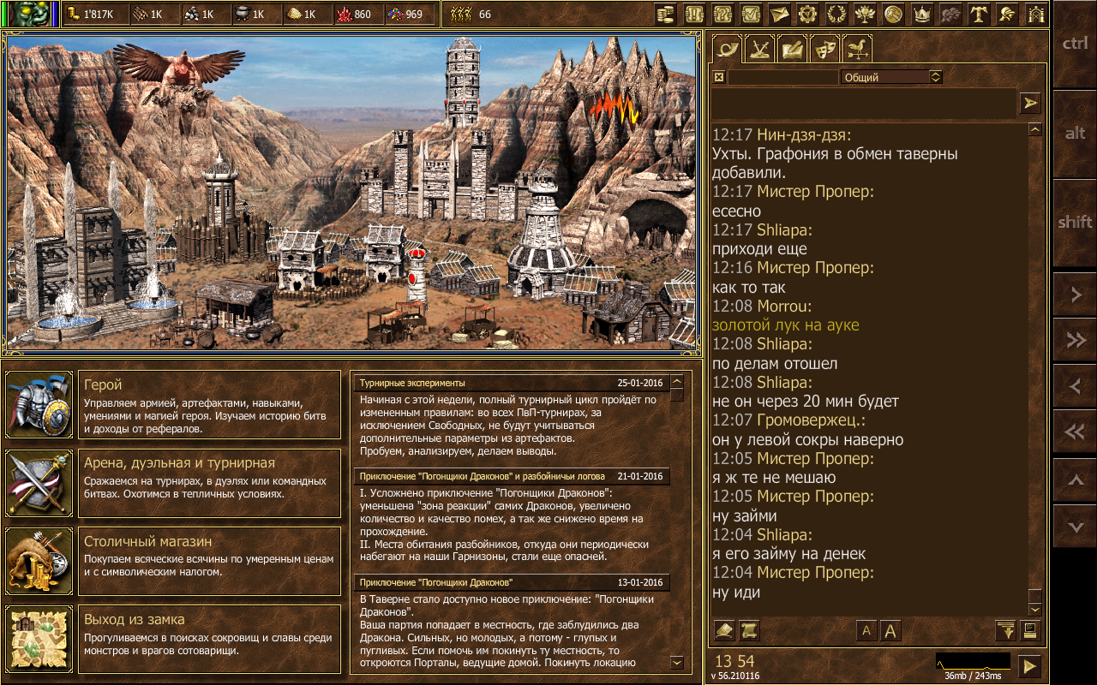Open the scroll icon below the chat
Image resolution: width=1097 pixels, height=685 pixels.
coord(750,631)
